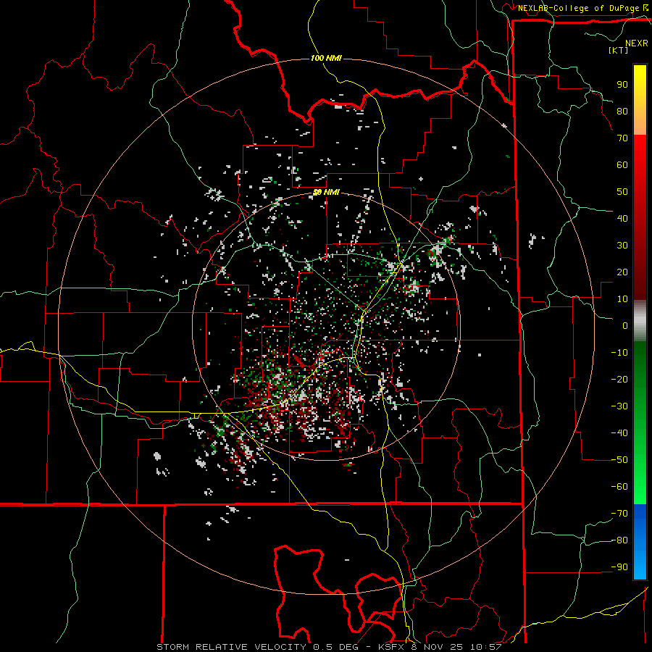Click the positive 10 value on velocity scale
The height and width of the screenshot is (652, 652).
pos(622,299)
